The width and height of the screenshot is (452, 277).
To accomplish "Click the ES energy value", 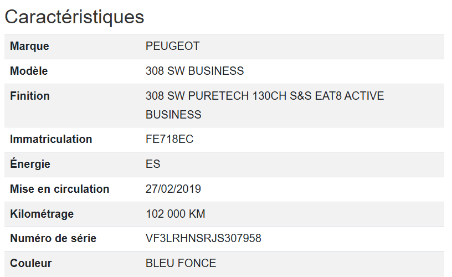I will [x=153, y=164].
